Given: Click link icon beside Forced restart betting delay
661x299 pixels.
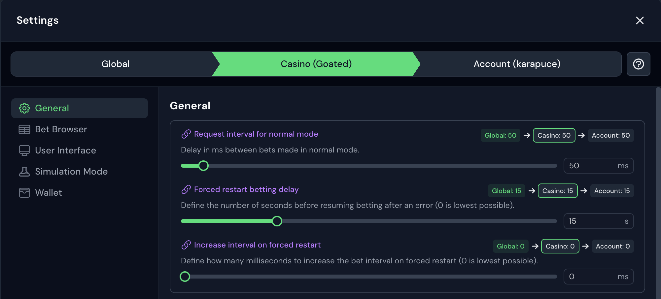Looking at the screenshot, I should click(186, 189).
